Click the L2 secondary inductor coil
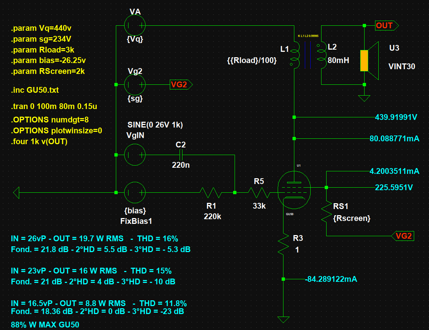Viewport: 429px width, 330px height. [321, 55]
